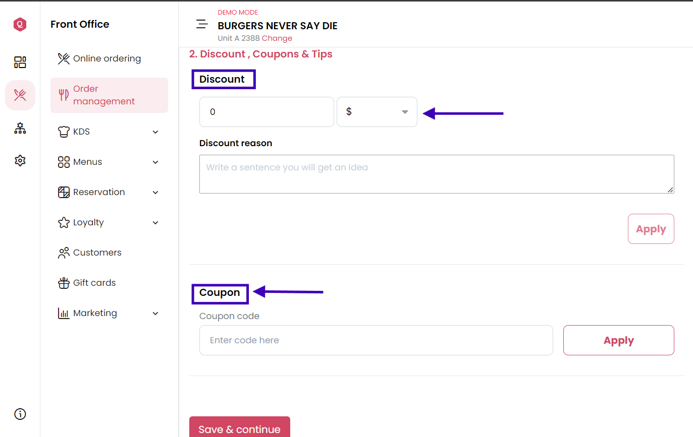Click the DEMO MODE label
Viewport: 693px width, 437px height.
238,13
